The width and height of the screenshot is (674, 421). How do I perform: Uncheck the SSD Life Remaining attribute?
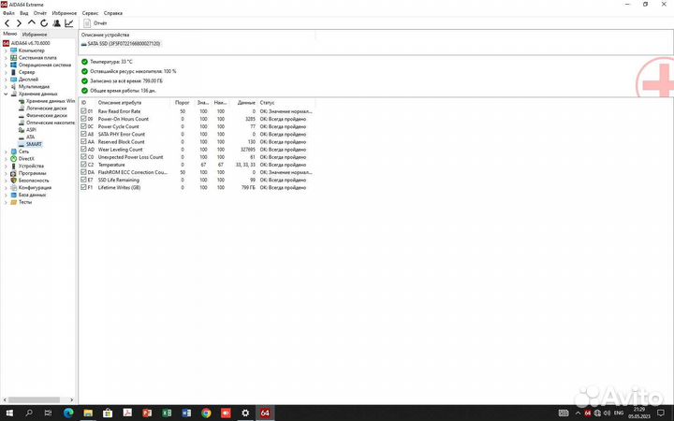83,180
